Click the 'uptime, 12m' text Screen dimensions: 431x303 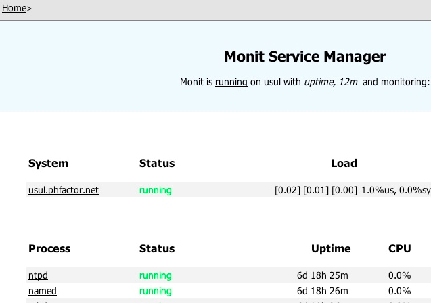click(331, 82)
